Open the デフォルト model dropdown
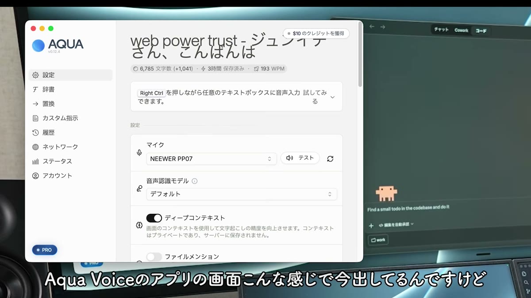Viewport: 531px width, 298px height. pos(242,194)
